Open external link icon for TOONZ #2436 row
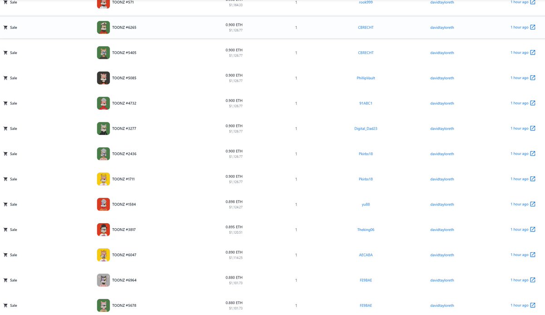This screenshot has height=315, width=545. [x=533, y=154]
